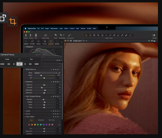Select the Adjust tool tab

point(51,42)
